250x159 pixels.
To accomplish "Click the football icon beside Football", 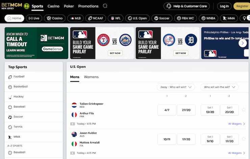I will pyautogui.click(x=10, y=77).
